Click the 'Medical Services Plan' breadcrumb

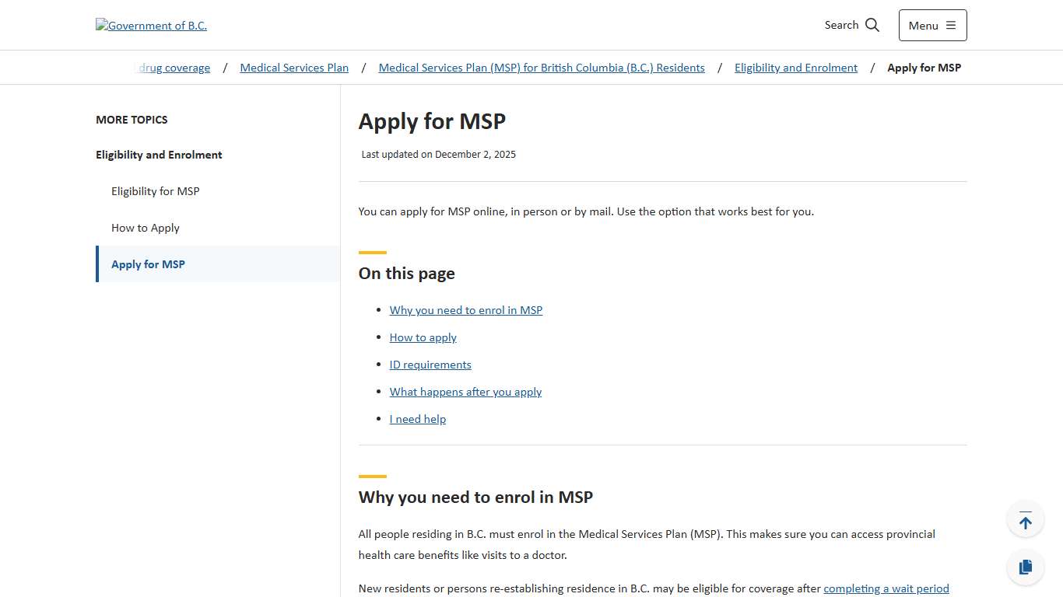click(294, 68)
